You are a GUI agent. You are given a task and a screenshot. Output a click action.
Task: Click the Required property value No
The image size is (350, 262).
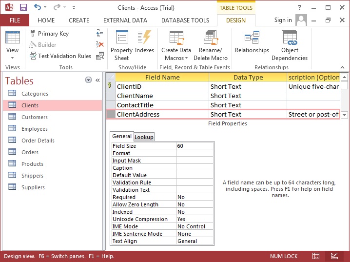tap(194, 197)
